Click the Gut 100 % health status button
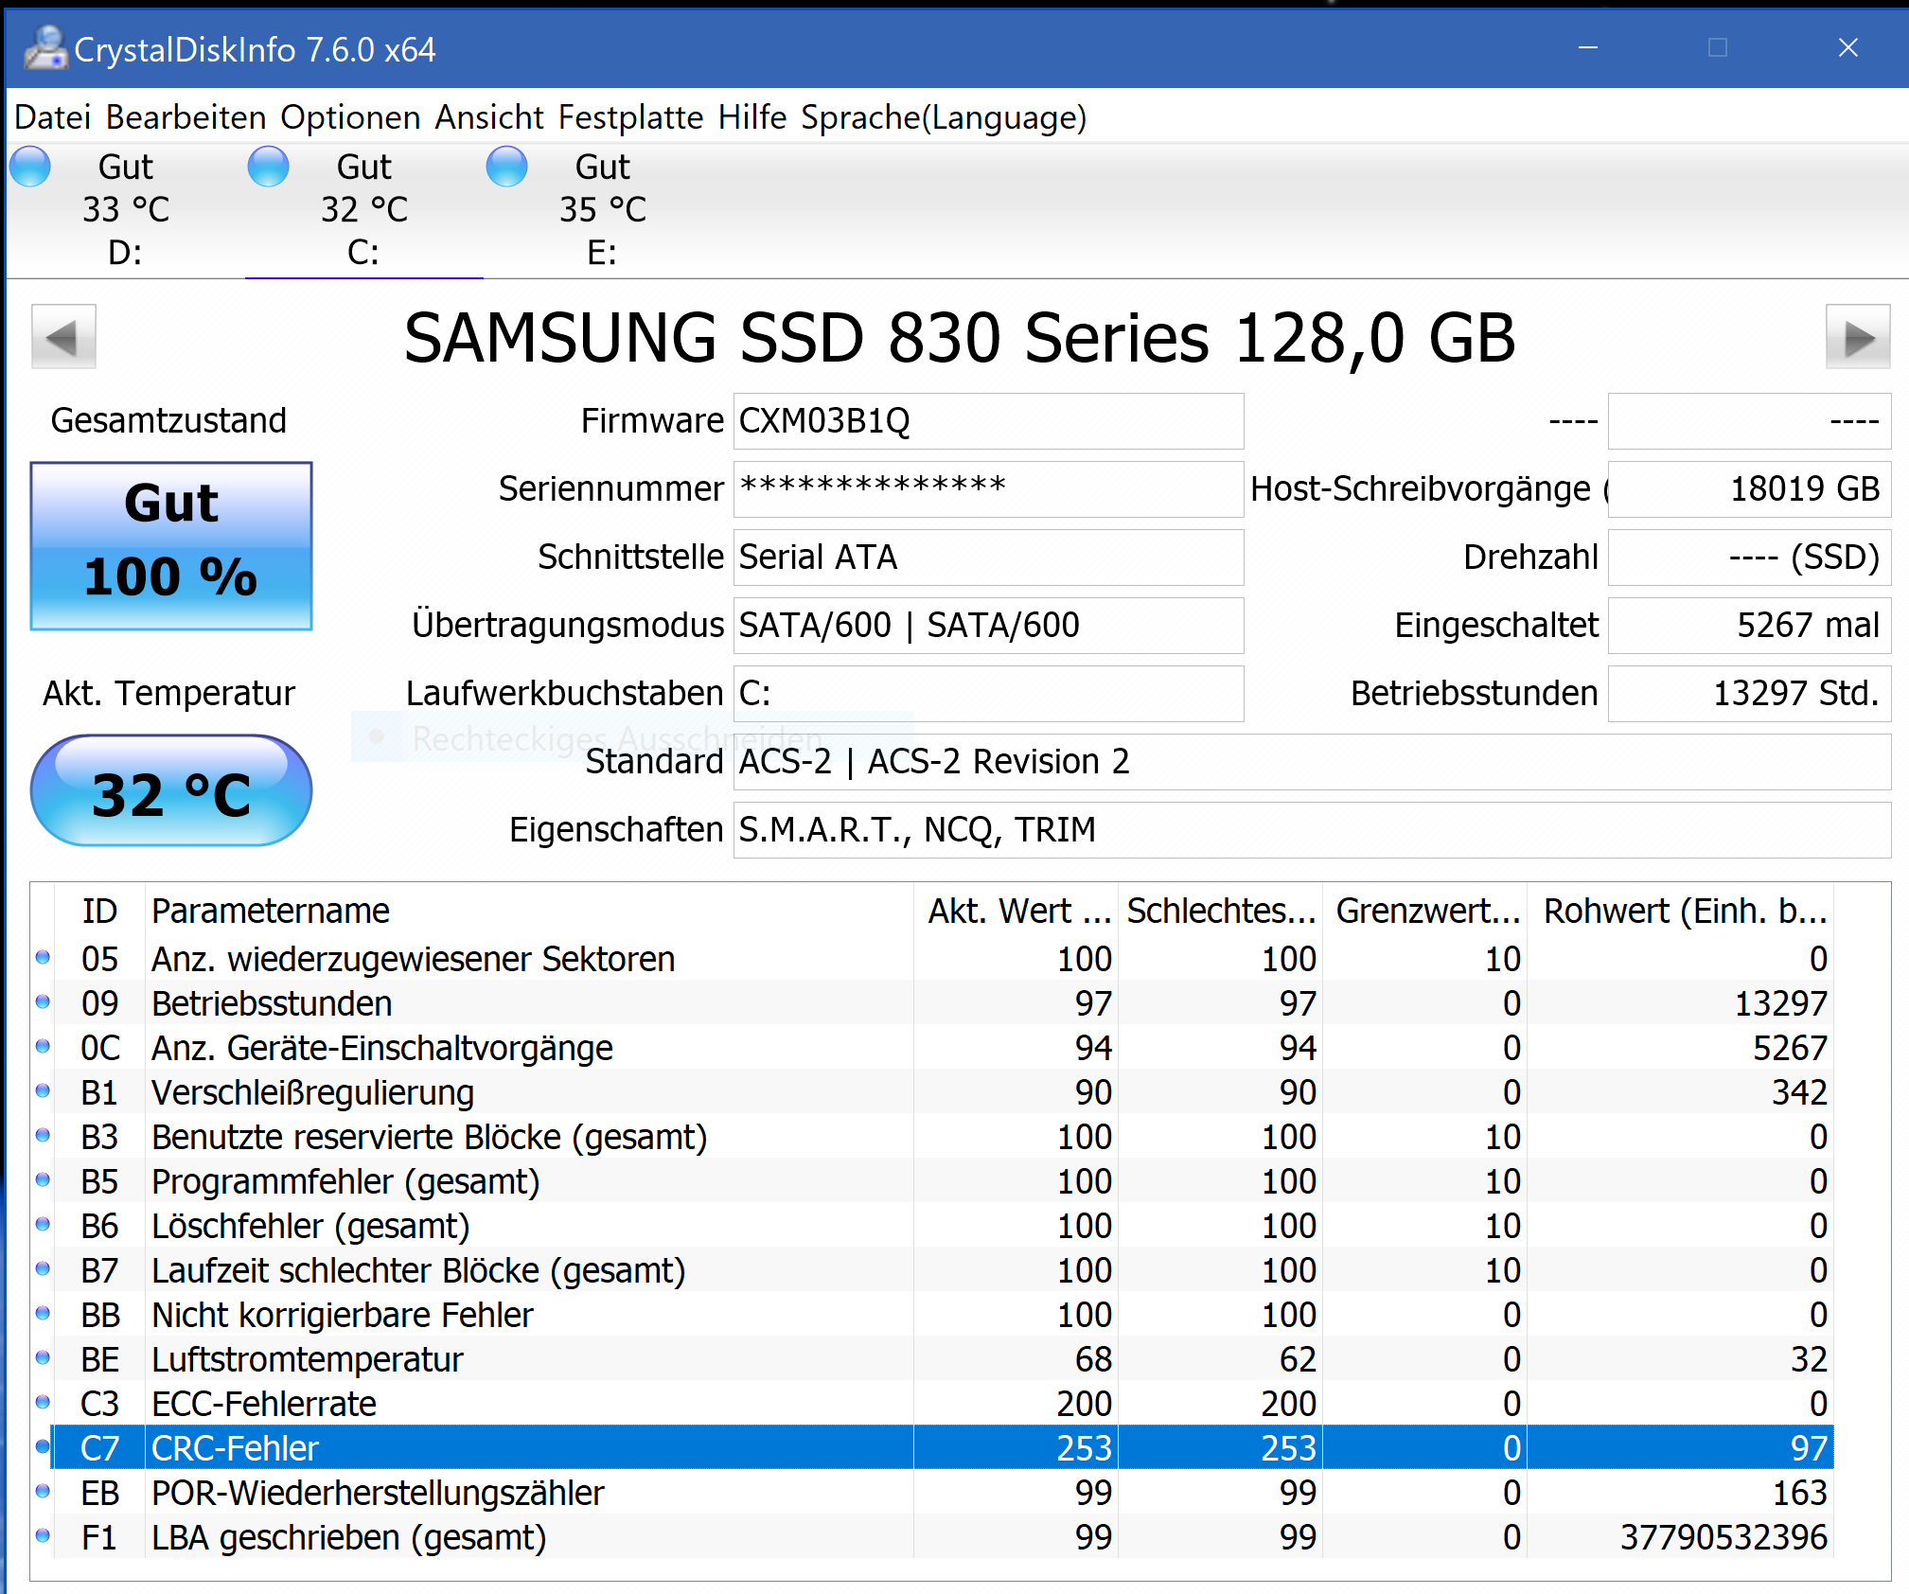The width and height of the screenshot is (1909, 1594). pyautogui.click(x=171, y=546)
